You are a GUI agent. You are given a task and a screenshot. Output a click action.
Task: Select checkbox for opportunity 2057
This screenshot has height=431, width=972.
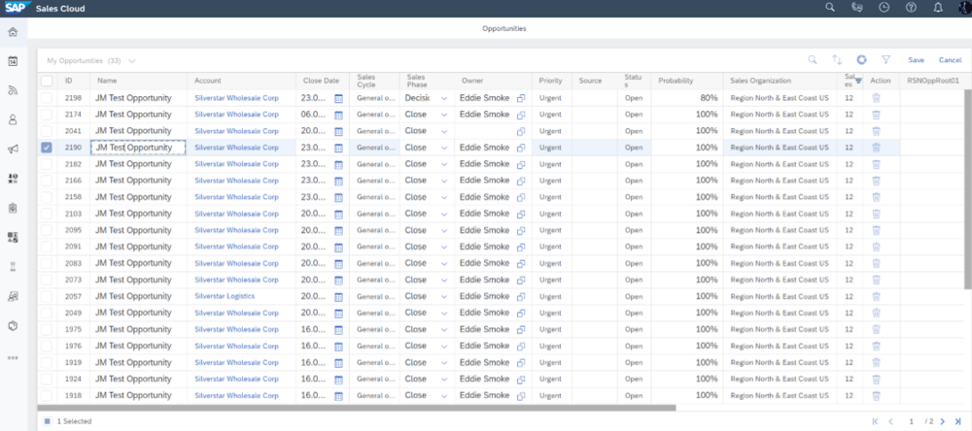click(x=47, y=296)
